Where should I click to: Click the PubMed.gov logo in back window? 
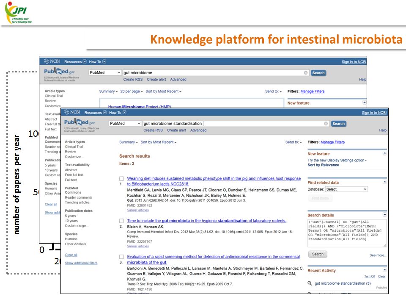click(59, 71)
